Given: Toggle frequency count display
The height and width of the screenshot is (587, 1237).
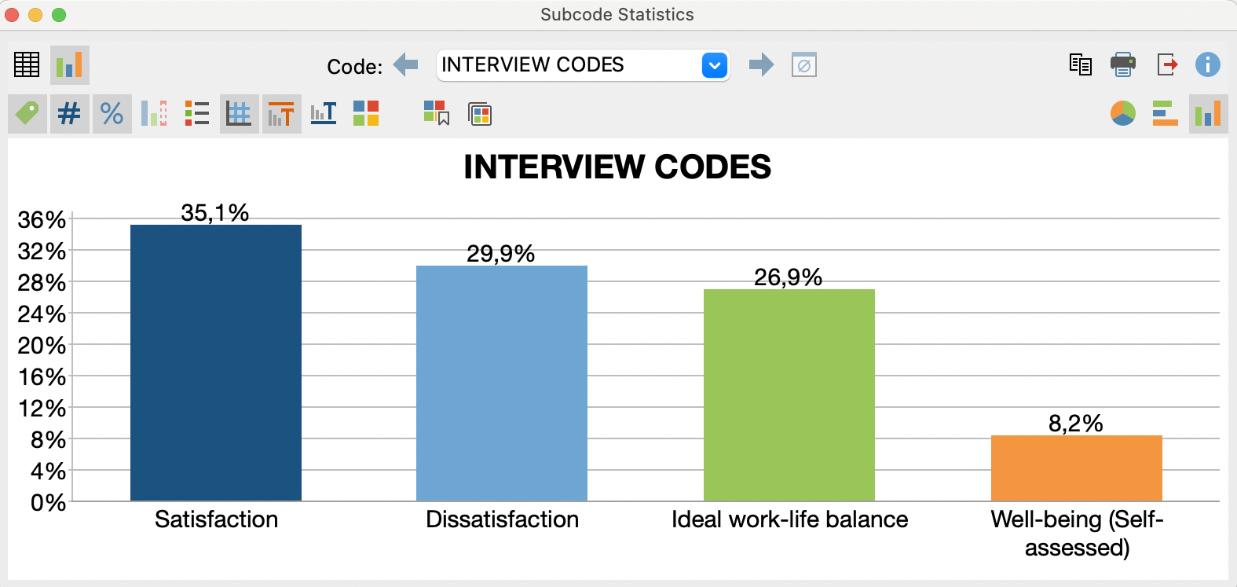Looking at the screenshot, I should (70, 113).
